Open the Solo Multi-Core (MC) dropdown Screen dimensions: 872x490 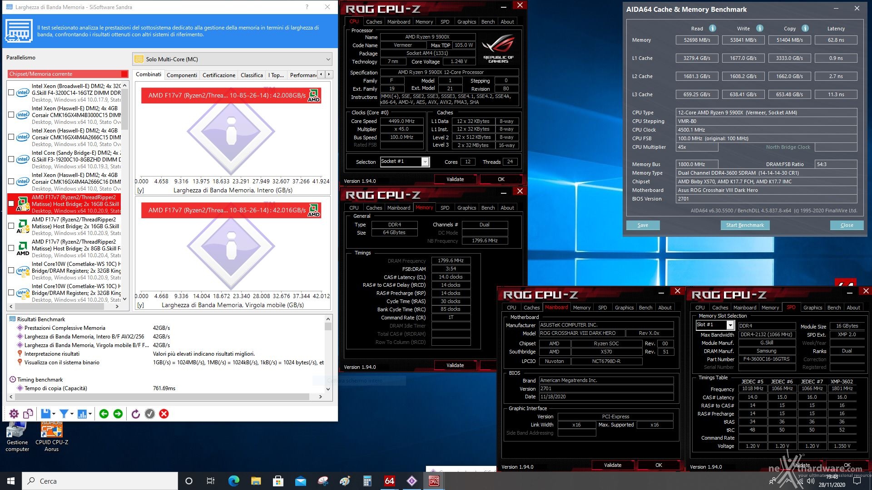pyautogui.click(x=232, y=59)
